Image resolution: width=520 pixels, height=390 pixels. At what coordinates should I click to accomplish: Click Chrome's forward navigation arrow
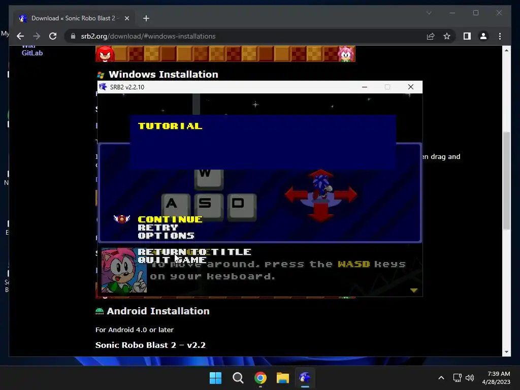[x=37, y=36]
